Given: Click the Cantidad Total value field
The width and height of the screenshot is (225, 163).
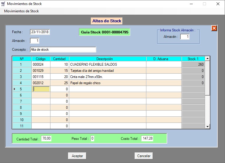Looking at the screenshot, I should 46,138.
